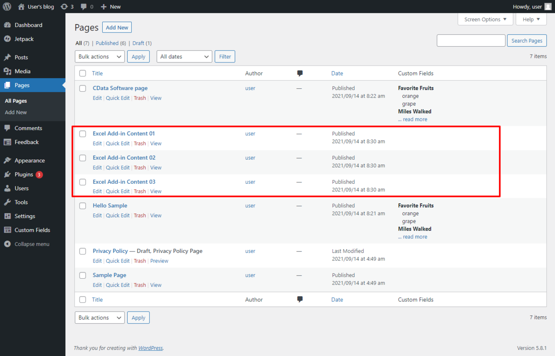Filter by Published (6) pages
The image size is (555, 356).
point(111,43)
